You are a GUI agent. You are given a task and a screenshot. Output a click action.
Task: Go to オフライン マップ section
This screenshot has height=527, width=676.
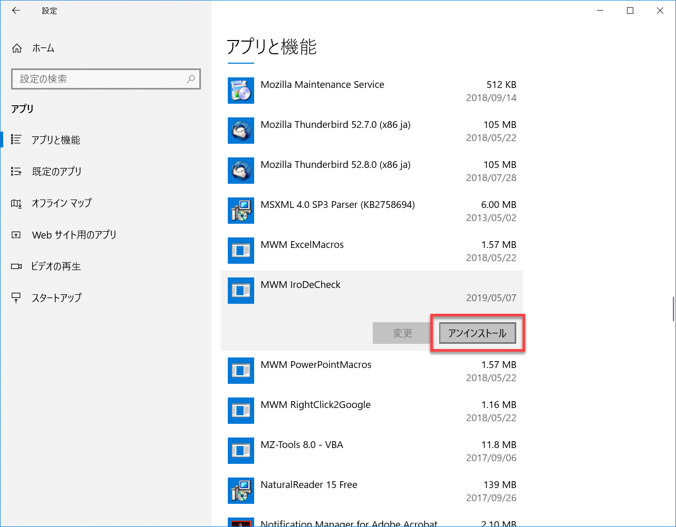click(61, 203)
